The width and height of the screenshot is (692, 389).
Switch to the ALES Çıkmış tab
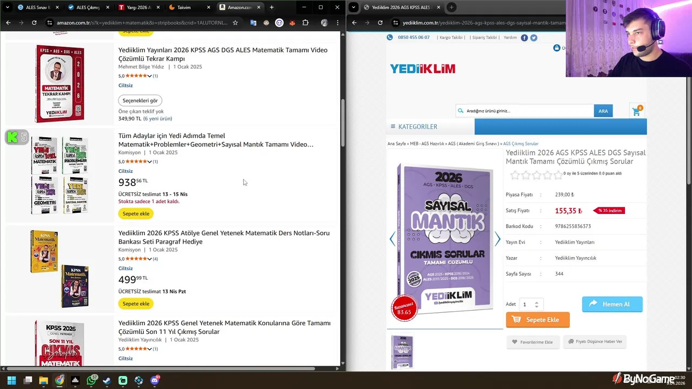pos(87,7)
